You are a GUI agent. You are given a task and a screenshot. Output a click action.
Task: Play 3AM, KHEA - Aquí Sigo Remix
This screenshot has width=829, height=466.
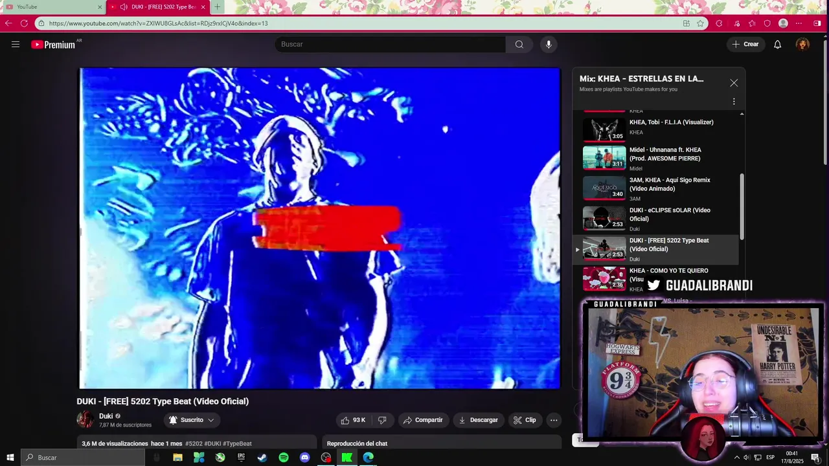[670, 184]
